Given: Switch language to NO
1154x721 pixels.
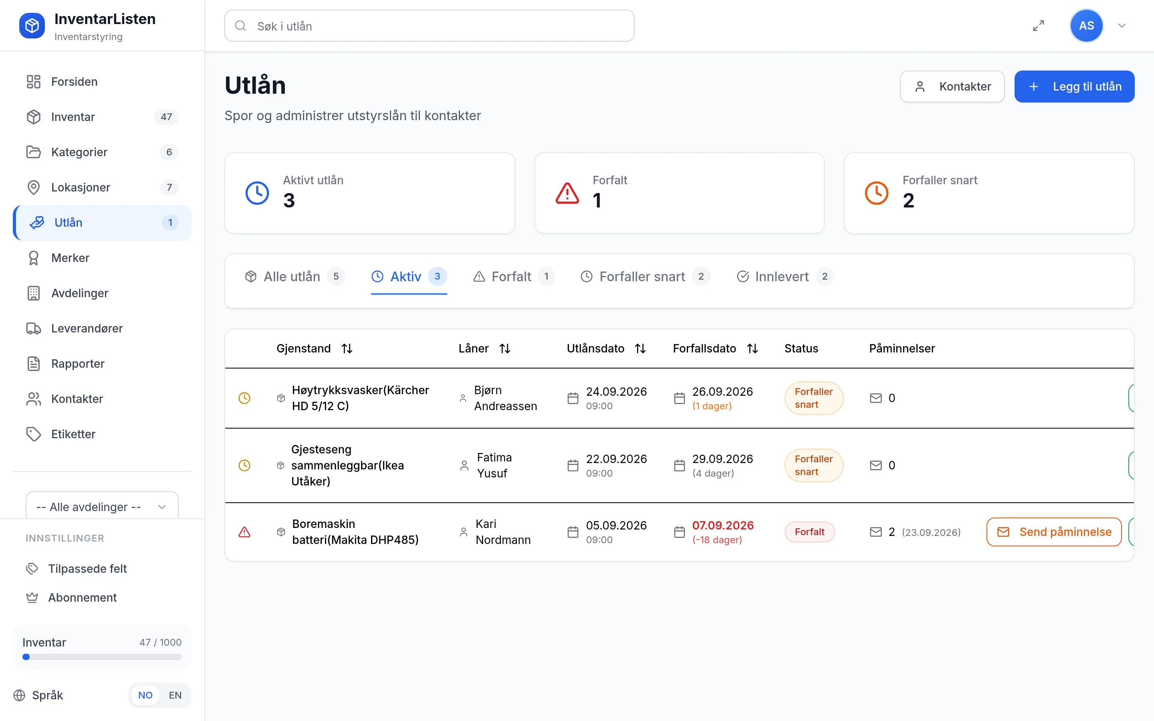Looking at the screenshot, I should (145, 695).
